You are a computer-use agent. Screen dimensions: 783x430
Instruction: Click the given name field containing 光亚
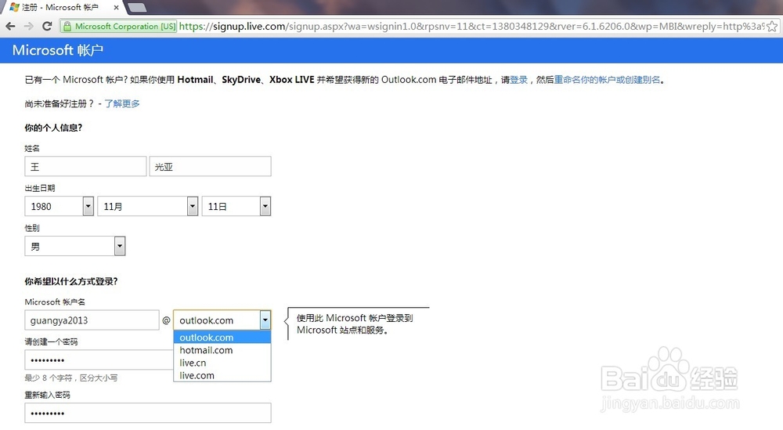(210, 166)
